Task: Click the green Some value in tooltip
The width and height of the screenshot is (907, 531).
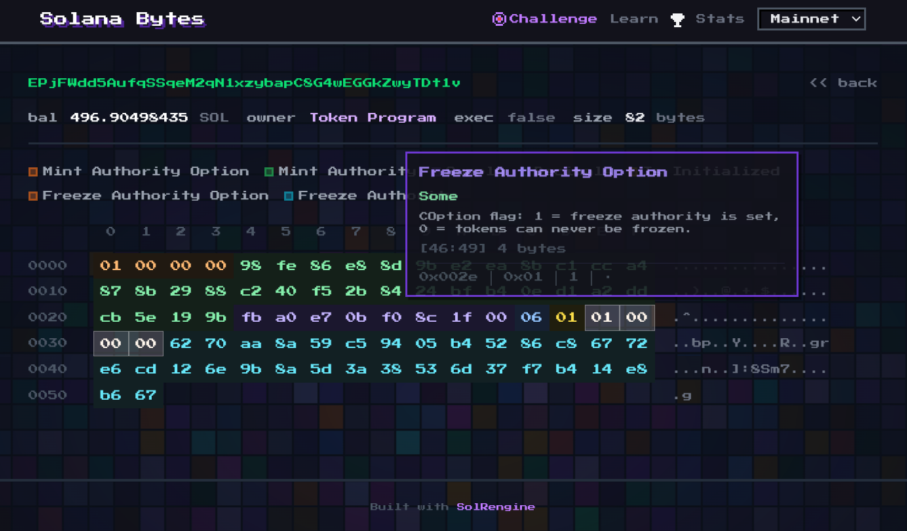Action: pos(438,196)
